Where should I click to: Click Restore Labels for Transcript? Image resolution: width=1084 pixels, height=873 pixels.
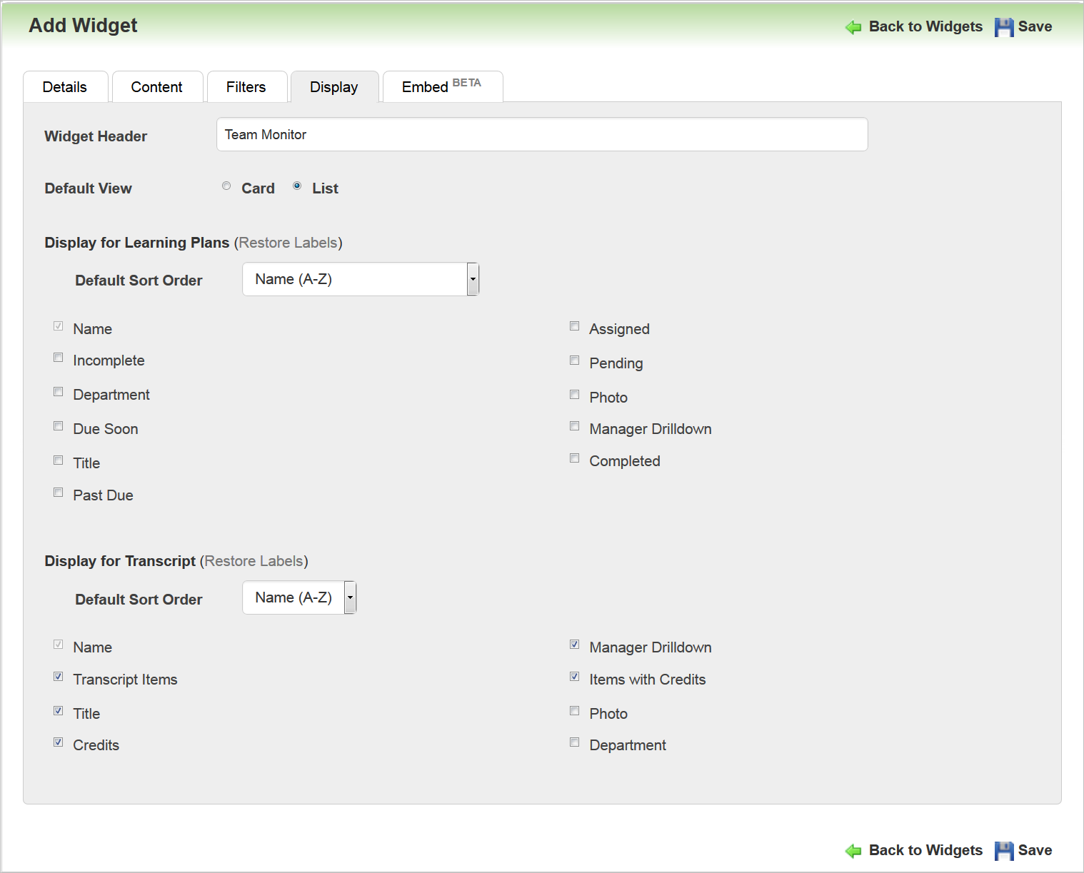tap(254, 561)
